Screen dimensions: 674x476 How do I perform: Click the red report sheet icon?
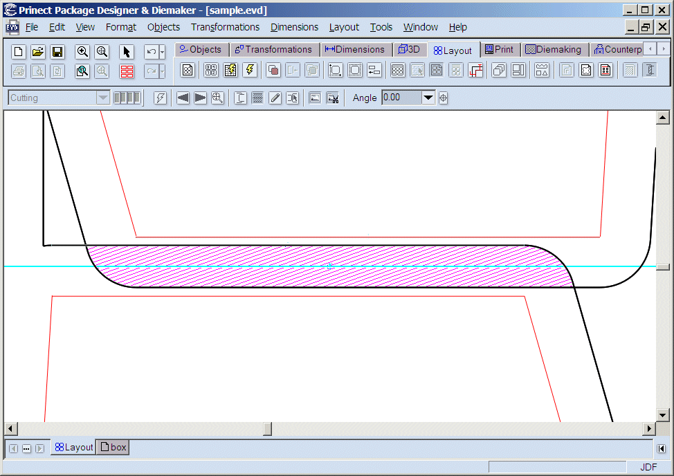click(605, 70)
